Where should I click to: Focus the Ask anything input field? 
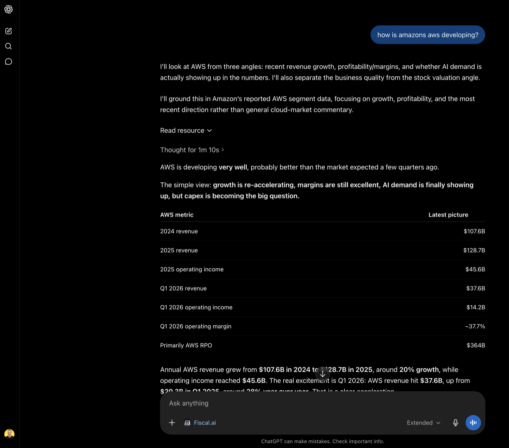pos(322,403)
